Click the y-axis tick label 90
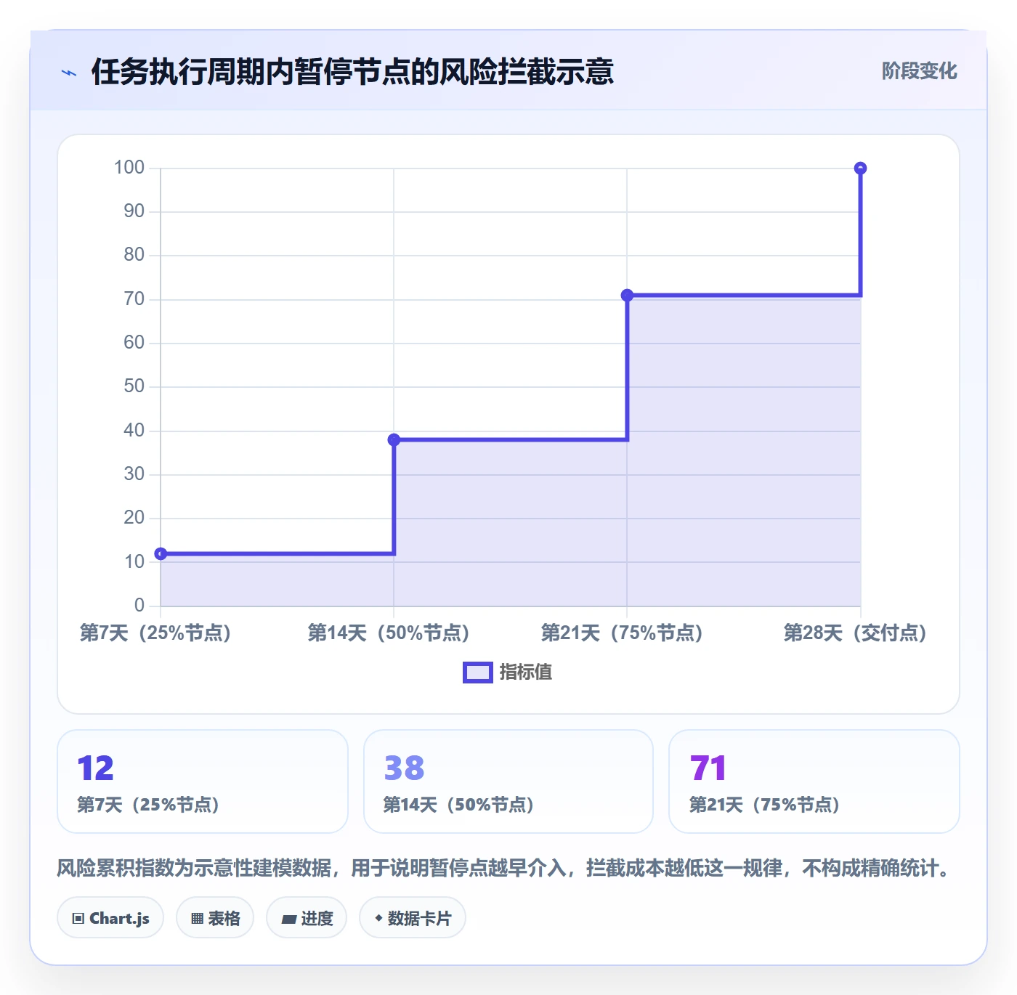This screenshot has height=995, width=1017. [x=134, y=211]
